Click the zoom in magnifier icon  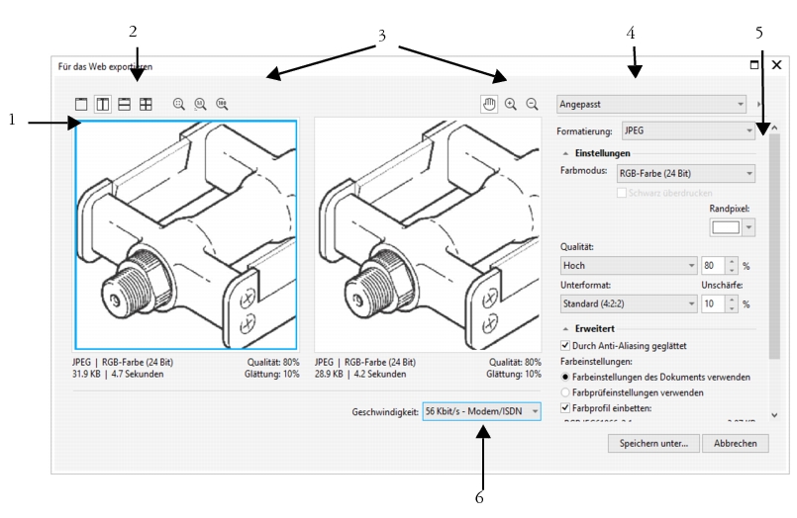pyautogui.click(x=511, y=104)
